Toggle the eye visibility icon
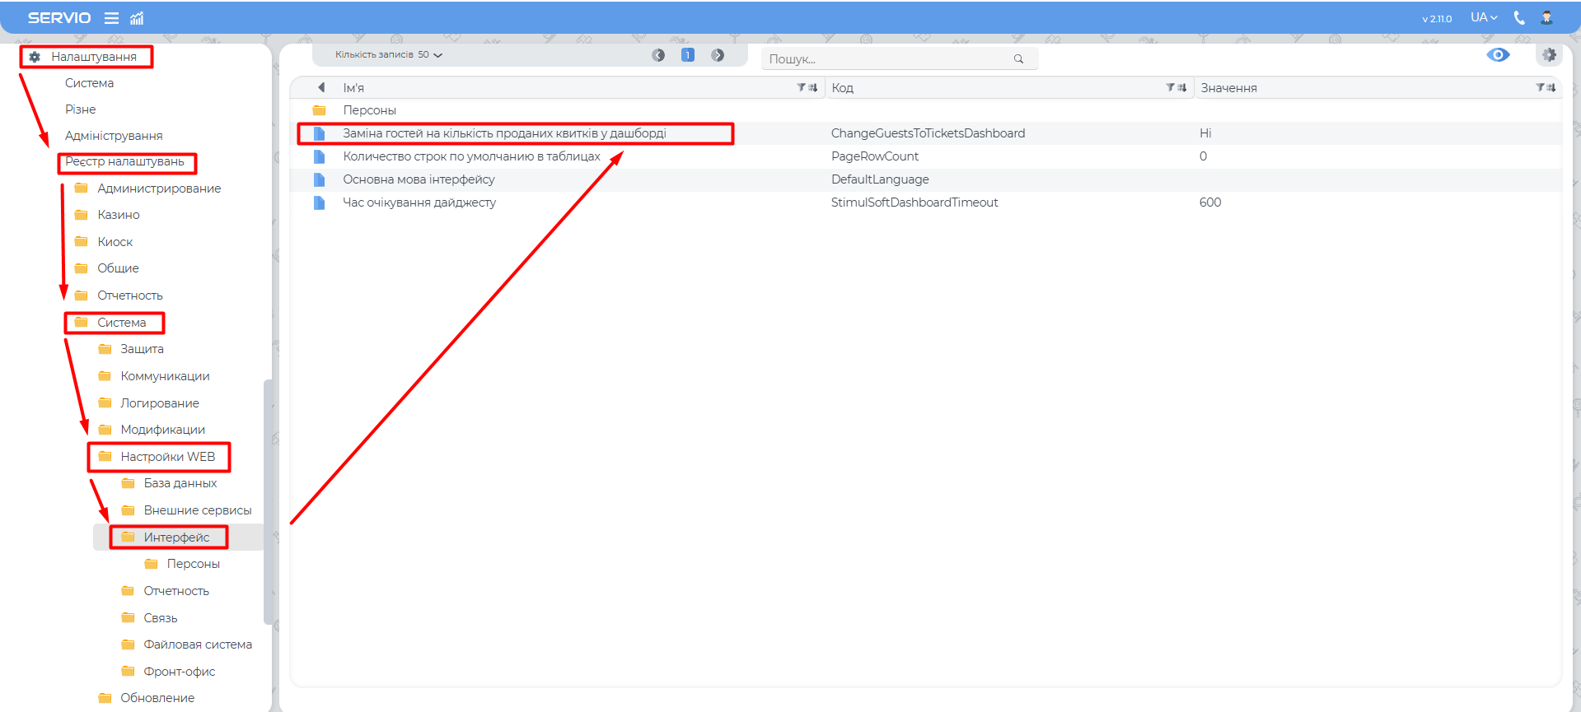Image resolution: width=1581 pixels, height=712 pixels. [1498, 55]
